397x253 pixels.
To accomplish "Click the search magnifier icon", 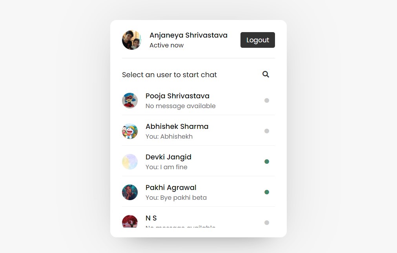I will click(x=266, y=74).
